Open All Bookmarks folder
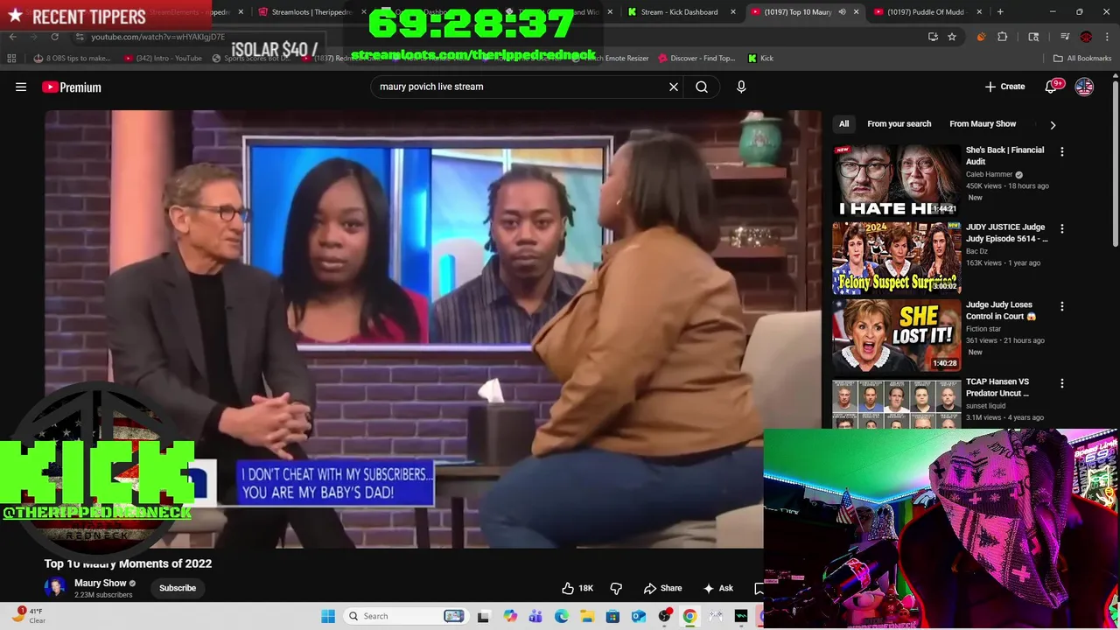The height and width of the screenshot is (630, 1120). [1082, 58]
